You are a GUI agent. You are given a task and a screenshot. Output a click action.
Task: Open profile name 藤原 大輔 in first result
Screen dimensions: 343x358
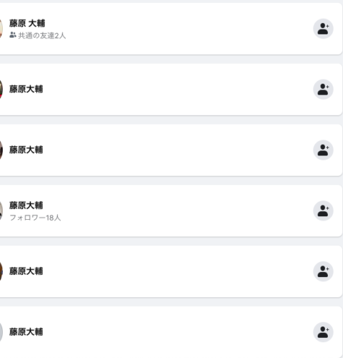coord(27,24)
